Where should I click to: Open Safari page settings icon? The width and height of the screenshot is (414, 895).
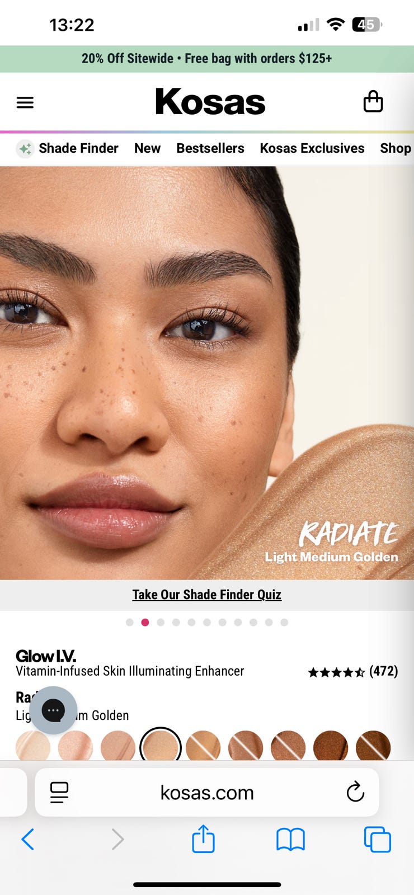tap(59, 792)
